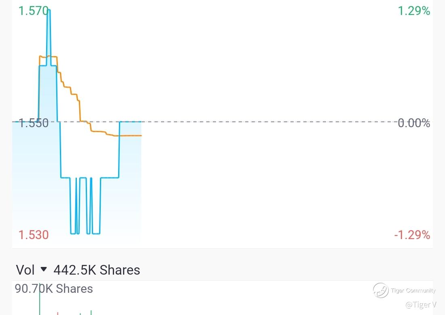Click the 0.00% percentage label
445x315 pixels.
414,123
